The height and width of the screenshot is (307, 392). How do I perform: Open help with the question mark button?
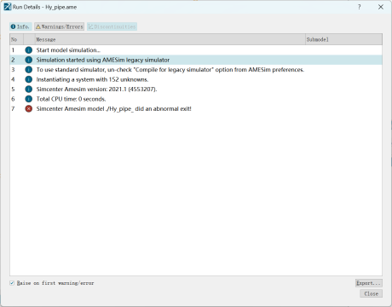click(360, 7)
